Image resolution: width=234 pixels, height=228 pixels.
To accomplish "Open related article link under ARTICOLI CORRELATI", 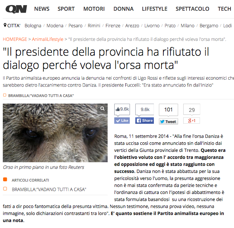I will click(49, 190).
